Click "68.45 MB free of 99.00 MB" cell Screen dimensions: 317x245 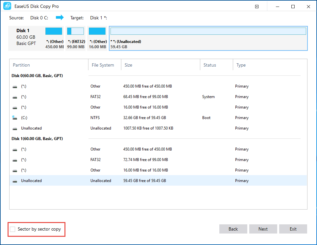coord(146,96)
